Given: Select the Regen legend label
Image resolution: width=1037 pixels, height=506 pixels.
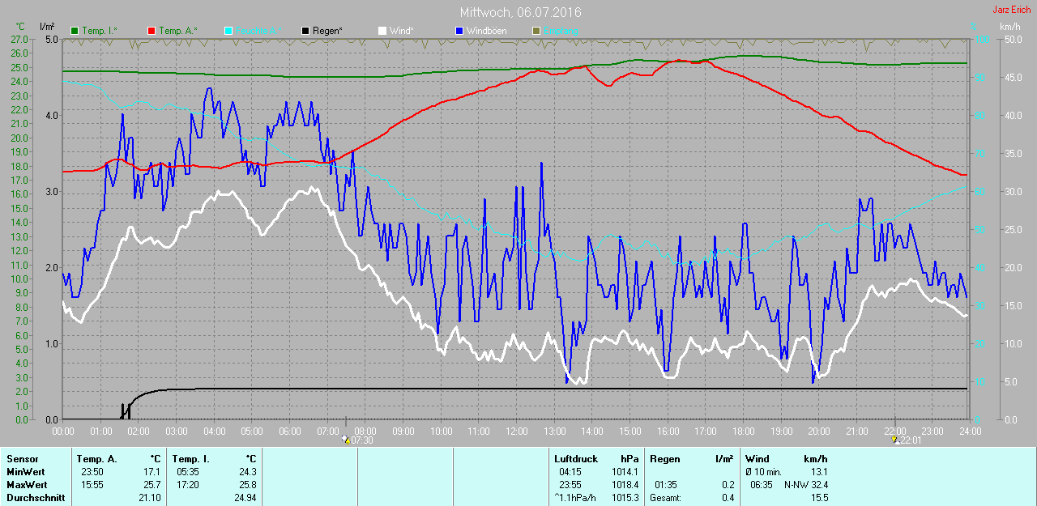Looking at the screenshot, I should tap(327, 31).
